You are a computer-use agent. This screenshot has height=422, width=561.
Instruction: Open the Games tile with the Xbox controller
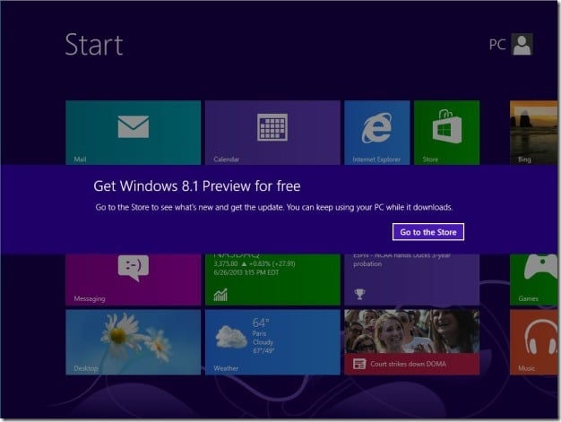(533, 280)
